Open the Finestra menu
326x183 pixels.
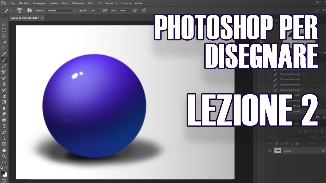(x=126, y=3)
